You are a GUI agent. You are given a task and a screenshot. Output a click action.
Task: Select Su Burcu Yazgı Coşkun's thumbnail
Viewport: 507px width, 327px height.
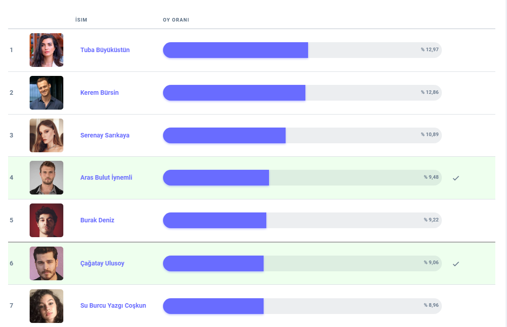46,306
